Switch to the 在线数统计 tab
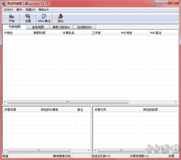The height and width of the screenshot is (160, 181). pyautogui.click(x=84, y=27)
